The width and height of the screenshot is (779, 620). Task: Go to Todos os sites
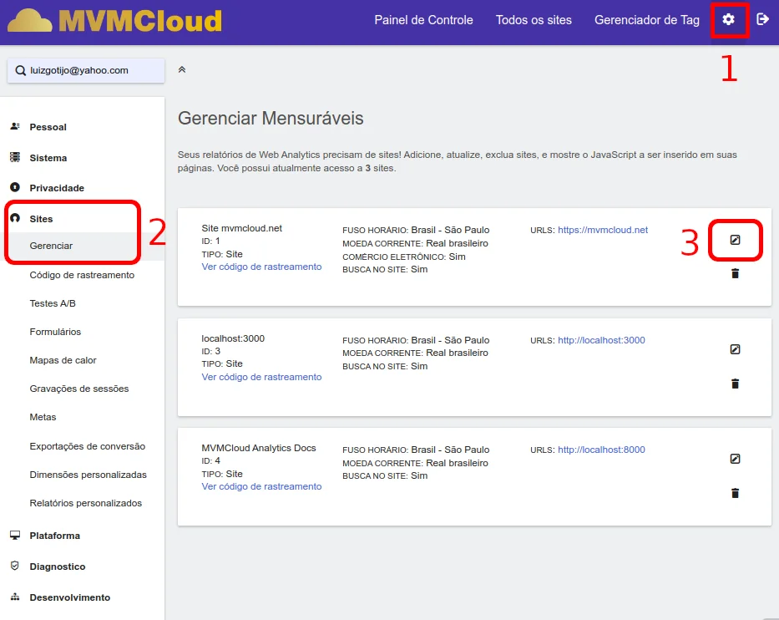(x=534, y=20)
